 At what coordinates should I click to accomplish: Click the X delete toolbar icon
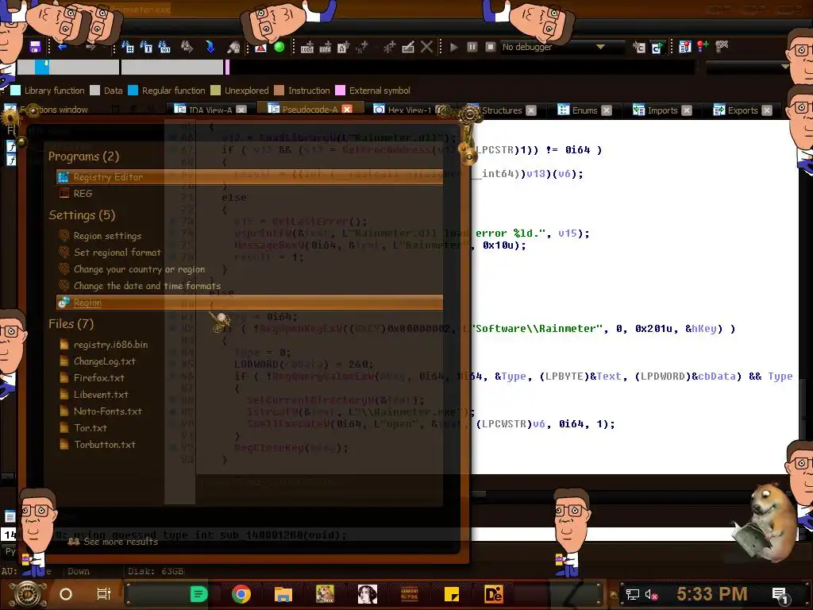(426, 47)
